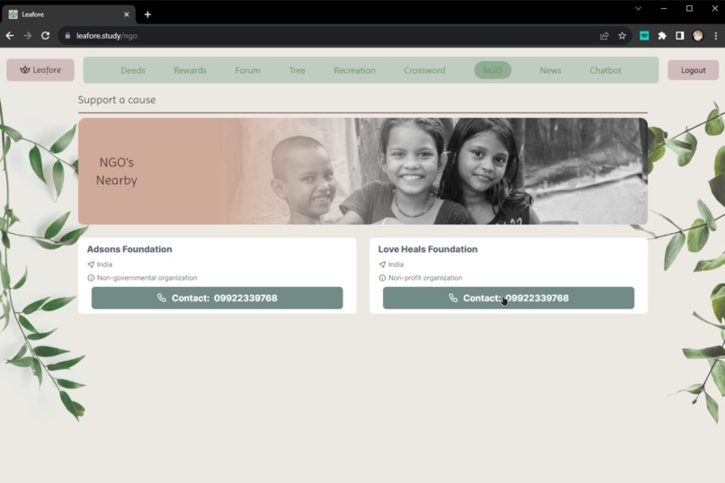This screenshot has height=483, width=725.
Task: Expand the tab search chevron
Action: coord(638,8)
